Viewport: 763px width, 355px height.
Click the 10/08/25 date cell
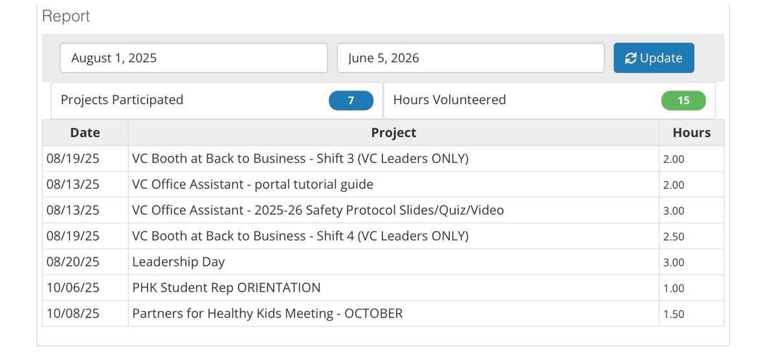[73, 314]
